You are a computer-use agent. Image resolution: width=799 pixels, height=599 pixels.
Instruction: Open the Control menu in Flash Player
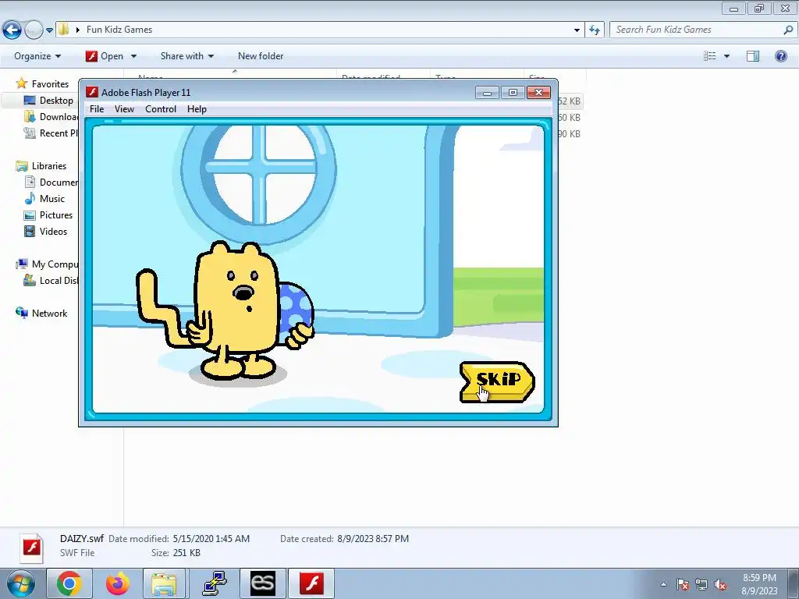(x=161, y=109)
